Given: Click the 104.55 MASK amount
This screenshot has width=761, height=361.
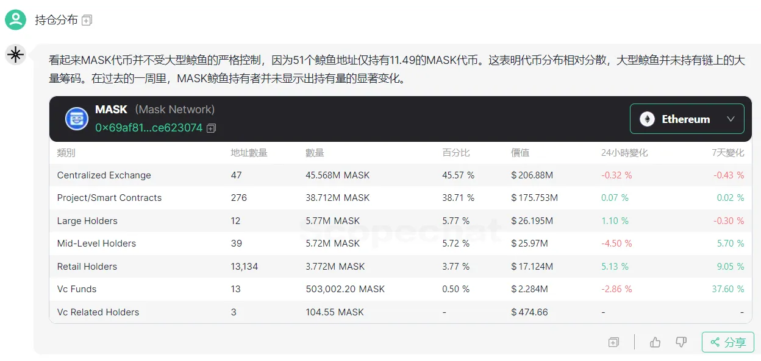Looking at the screenshot, I should pyautogui.click(x=335, y=312).
